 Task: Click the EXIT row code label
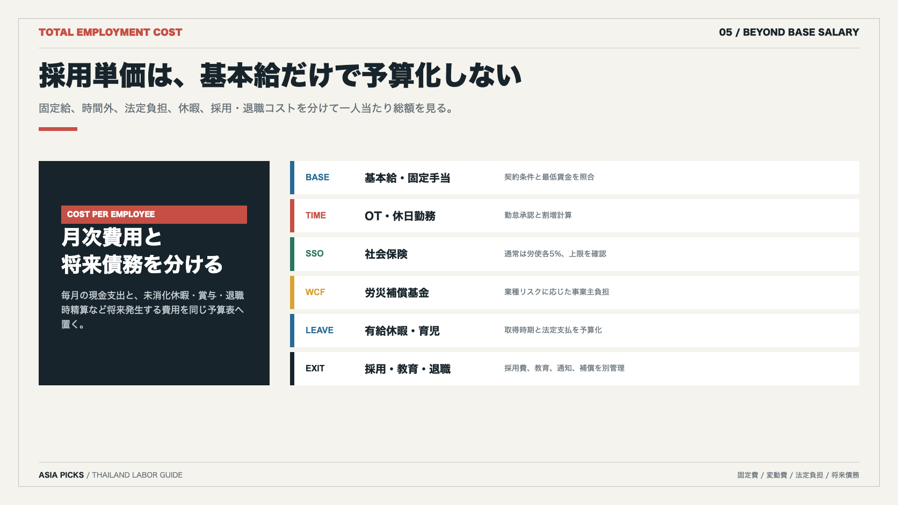(x=315, y=369)
